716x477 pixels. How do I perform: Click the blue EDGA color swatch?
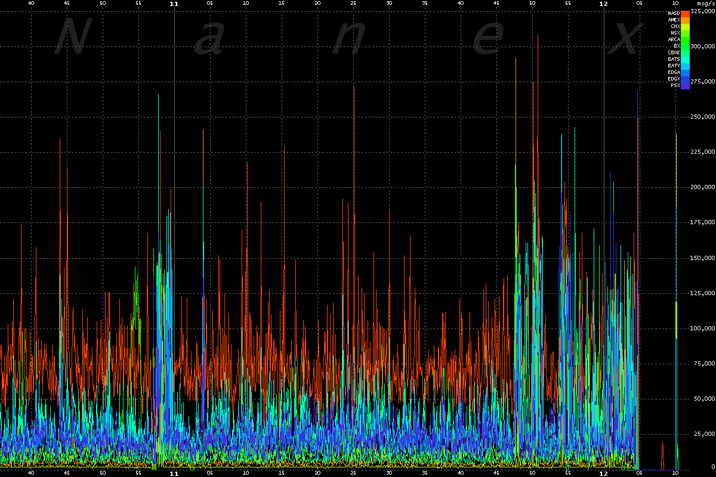[x=686, y=72]
